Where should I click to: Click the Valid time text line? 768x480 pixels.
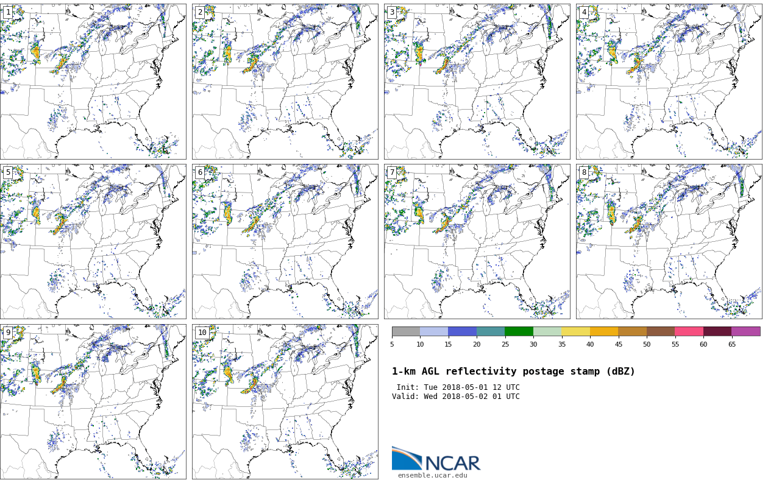[456, 397]
